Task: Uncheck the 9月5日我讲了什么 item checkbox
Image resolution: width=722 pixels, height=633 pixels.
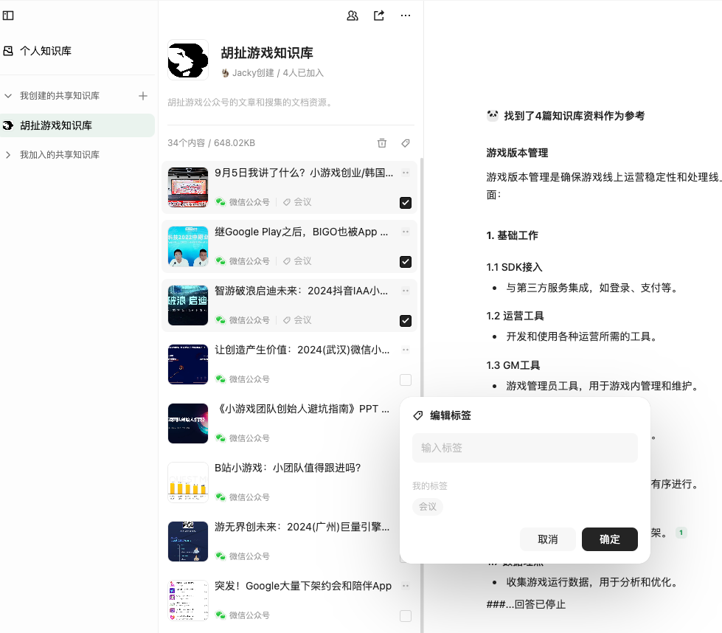Action: click(x=406, y=203)
